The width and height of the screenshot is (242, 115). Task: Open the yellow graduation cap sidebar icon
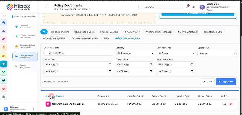click(x=3, y=56)
